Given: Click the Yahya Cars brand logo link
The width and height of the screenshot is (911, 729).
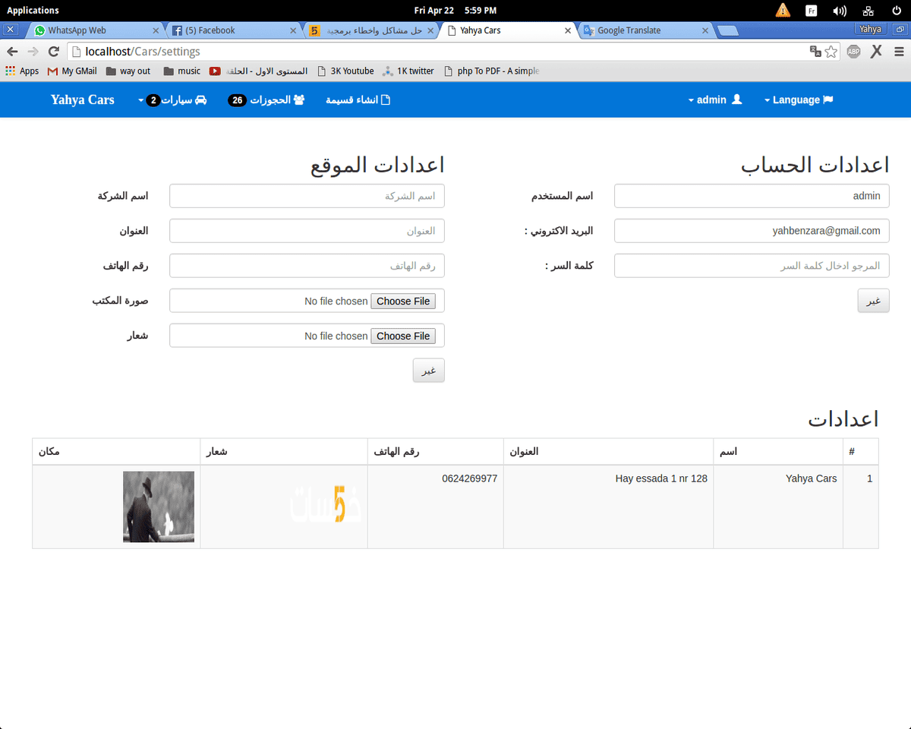Looking at the screenshot, I should click(x=83, y=99).
